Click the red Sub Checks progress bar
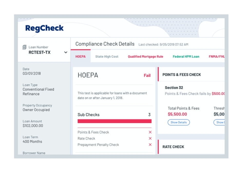The height and width of the screenshot is (173, 230). click(x=115, y=121)
